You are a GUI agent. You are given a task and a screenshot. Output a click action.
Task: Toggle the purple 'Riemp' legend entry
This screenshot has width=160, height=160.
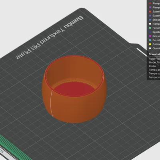[x=154, y=8]
